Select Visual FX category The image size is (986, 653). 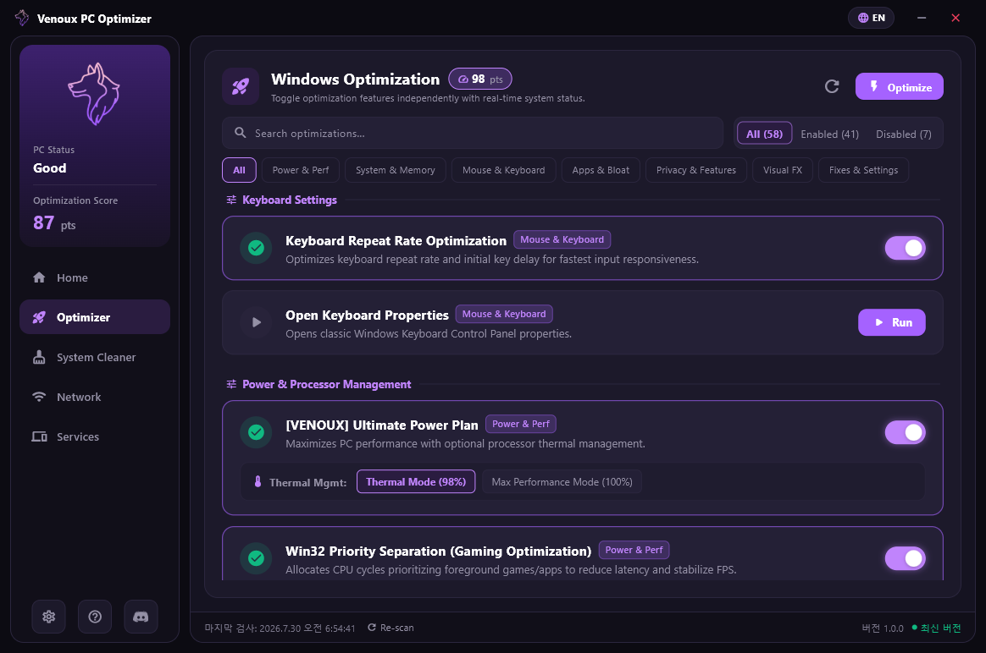782,170
